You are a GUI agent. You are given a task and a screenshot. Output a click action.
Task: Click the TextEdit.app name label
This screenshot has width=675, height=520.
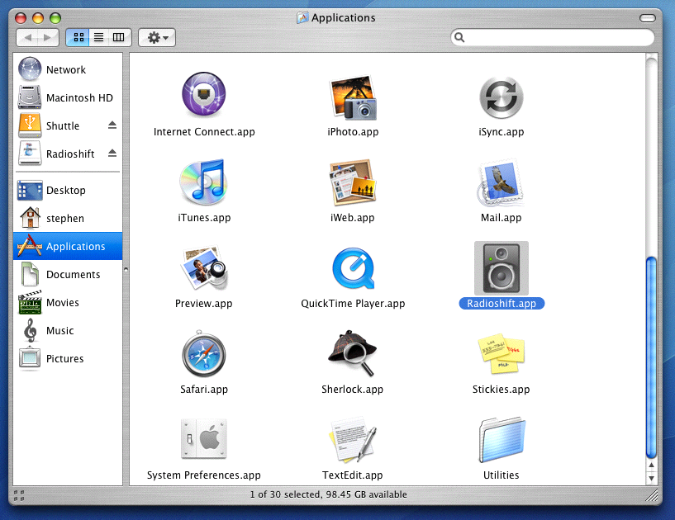(352, 475)
